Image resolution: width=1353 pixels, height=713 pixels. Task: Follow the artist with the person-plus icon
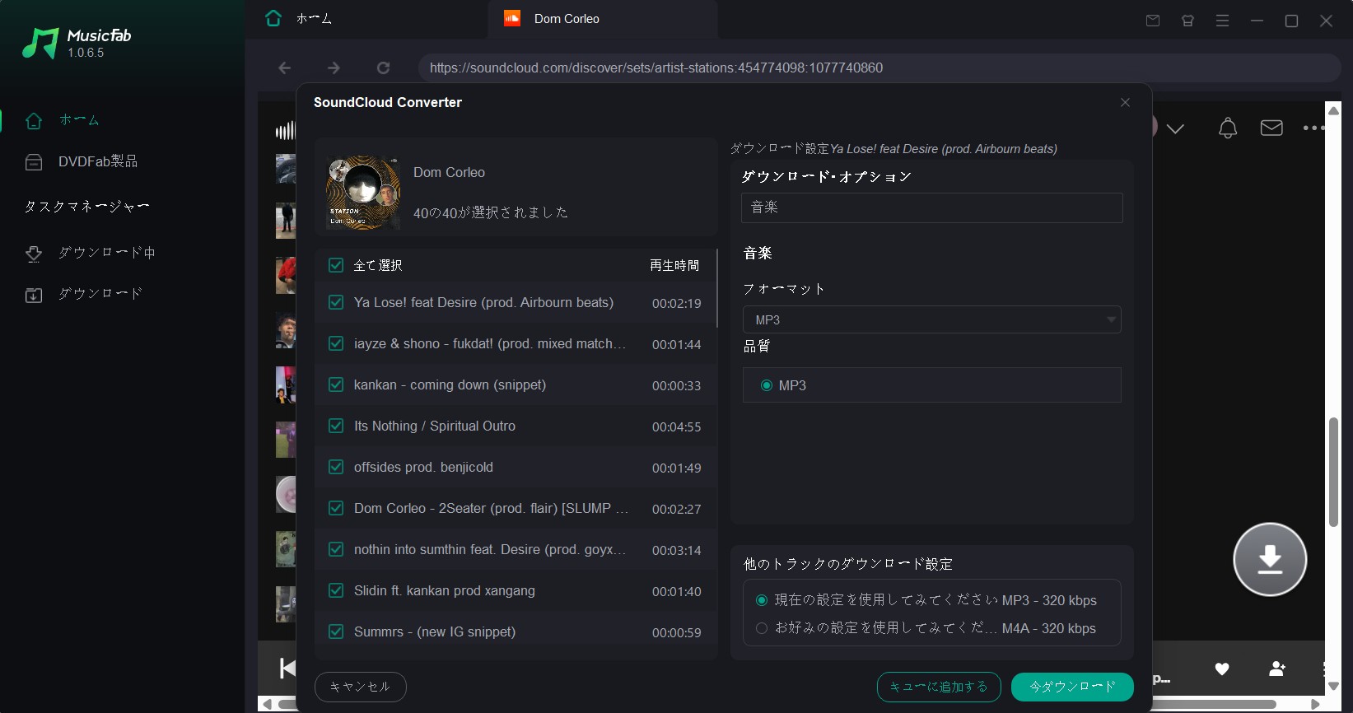pos(1277,669)
